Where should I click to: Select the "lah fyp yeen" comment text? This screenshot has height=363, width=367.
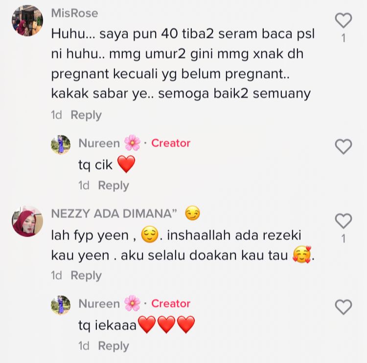click(x=183, y=245)
